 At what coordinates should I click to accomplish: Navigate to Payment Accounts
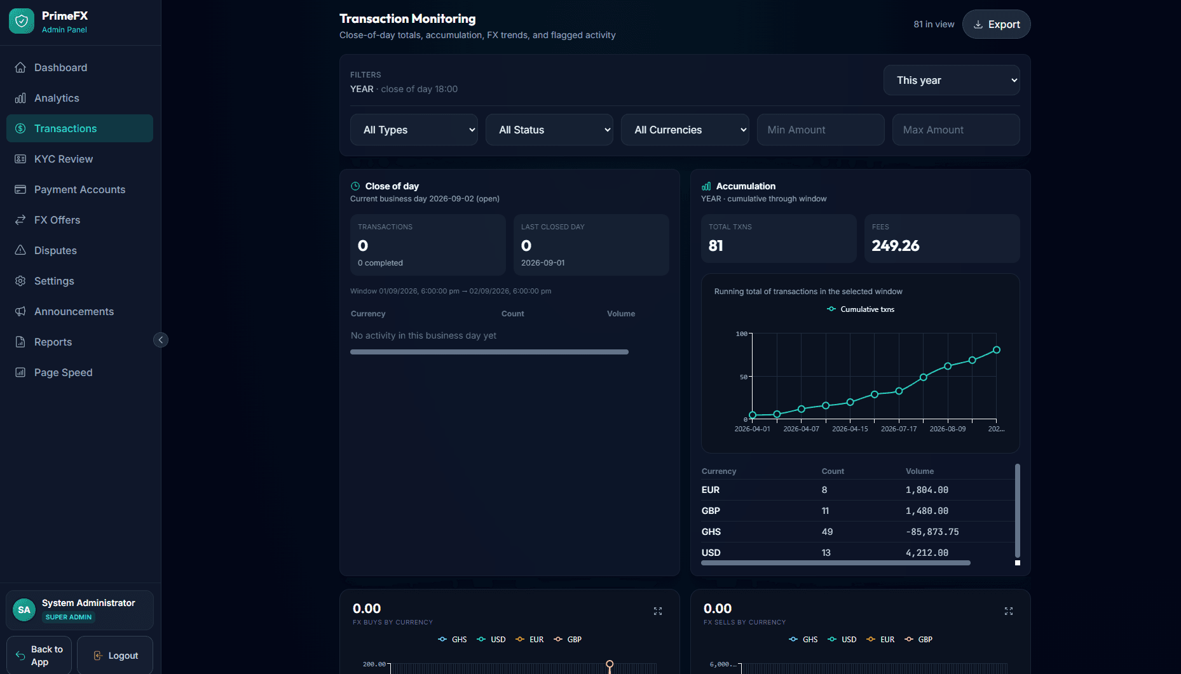[x=79, y=189]
